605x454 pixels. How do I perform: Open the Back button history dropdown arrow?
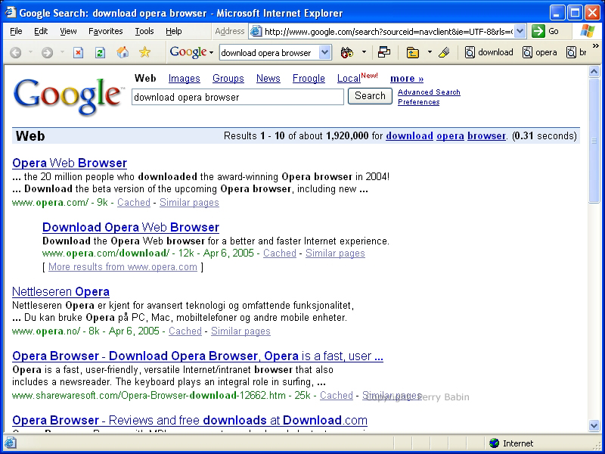(x=30, y=52)
